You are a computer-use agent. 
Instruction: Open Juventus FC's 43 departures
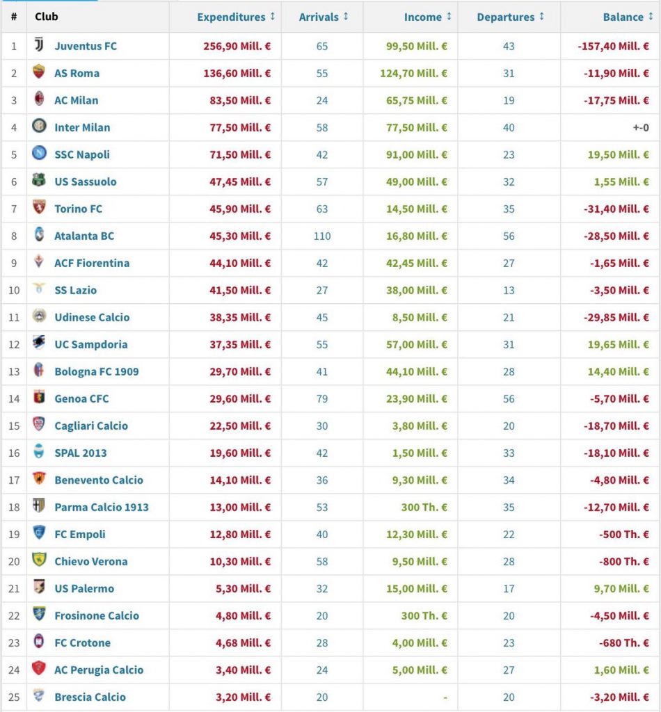509,47
